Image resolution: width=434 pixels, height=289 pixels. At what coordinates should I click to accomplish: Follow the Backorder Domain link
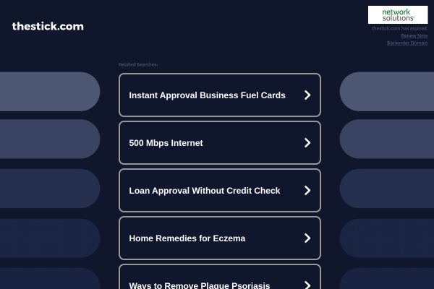tap(407, 43)
